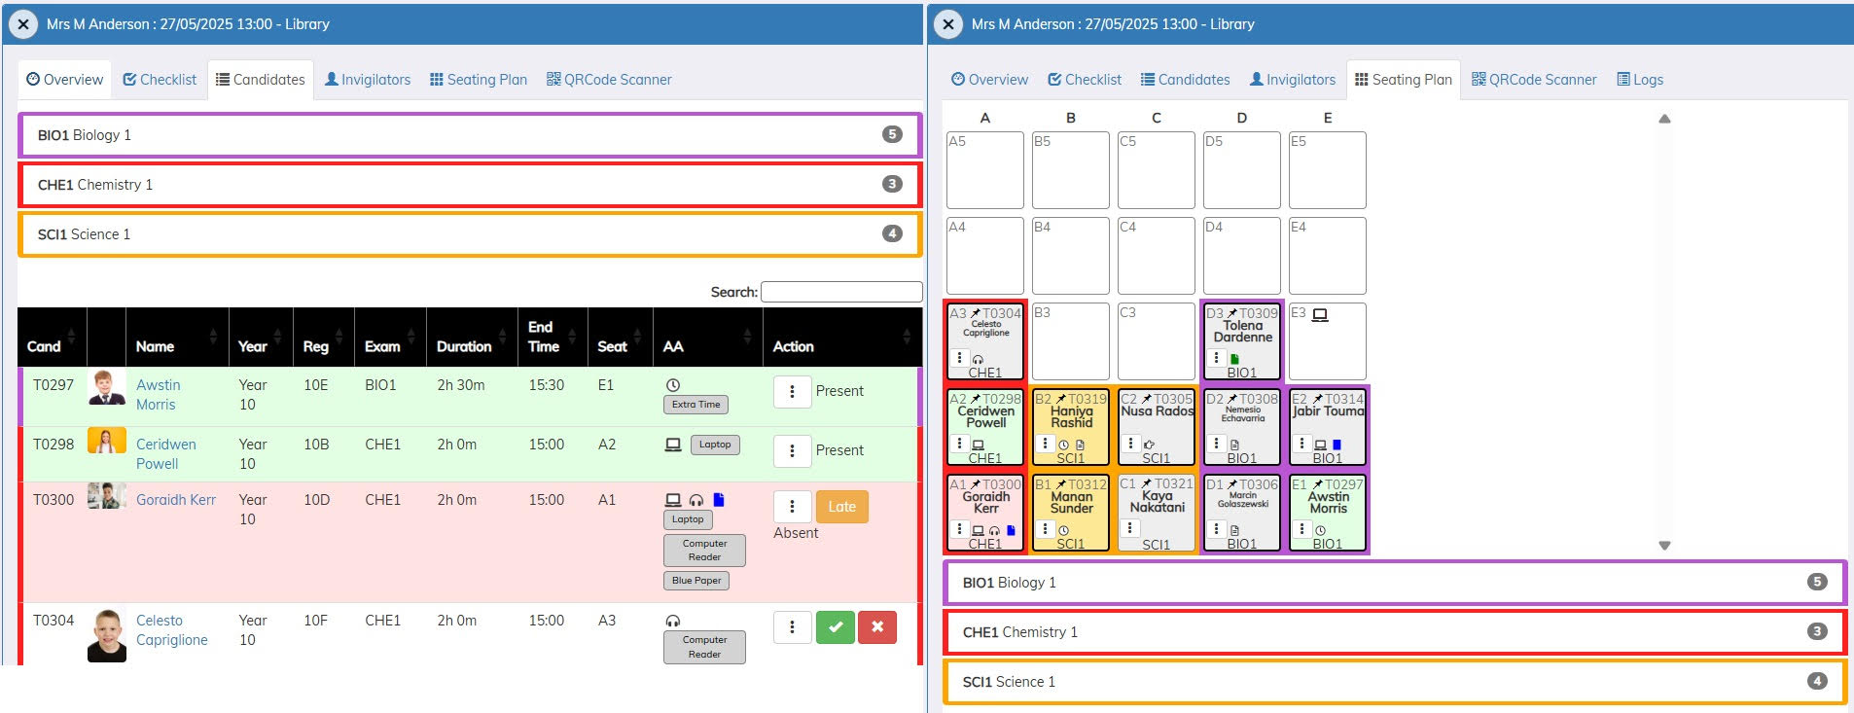Click the laptop icon in Ceridwen Powell's row

672,445
